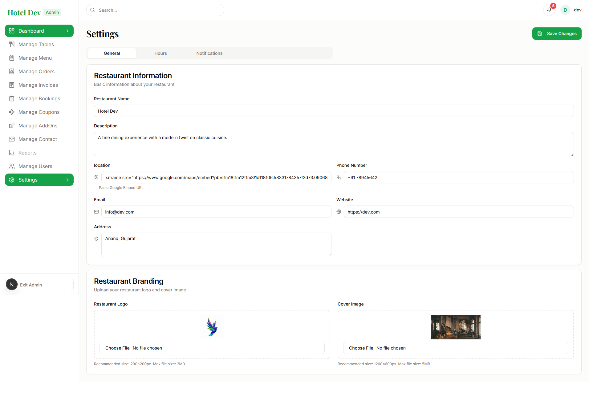This screenshot has height=408, width=589.
Task: Choose File for Restaurant Logo
Action: tap(117, 348)
